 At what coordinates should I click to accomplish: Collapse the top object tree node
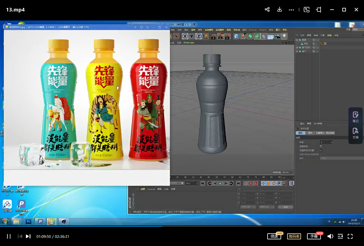point(297,40)
